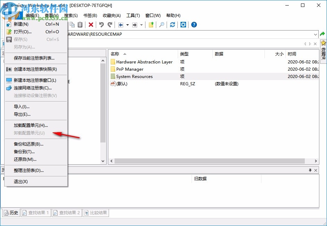Select the red delete icon on toolbar

91,25
